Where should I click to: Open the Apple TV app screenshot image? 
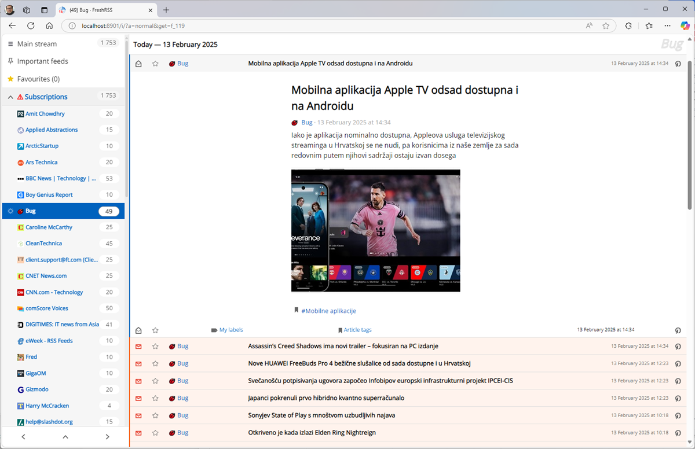[x=376, y=230]
